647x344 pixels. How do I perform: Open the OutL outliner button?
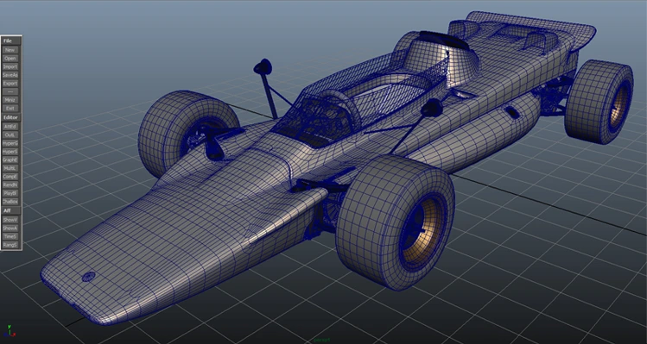(10, 134)
